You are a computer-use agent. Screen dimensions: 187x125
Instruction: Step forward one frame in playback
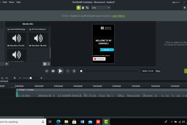click(x=53, y=71)
